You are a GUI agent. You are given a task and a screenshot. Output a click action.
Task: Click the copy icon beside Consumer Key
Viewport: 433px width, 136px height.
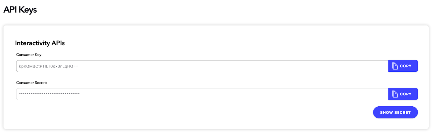pos(395,66)
